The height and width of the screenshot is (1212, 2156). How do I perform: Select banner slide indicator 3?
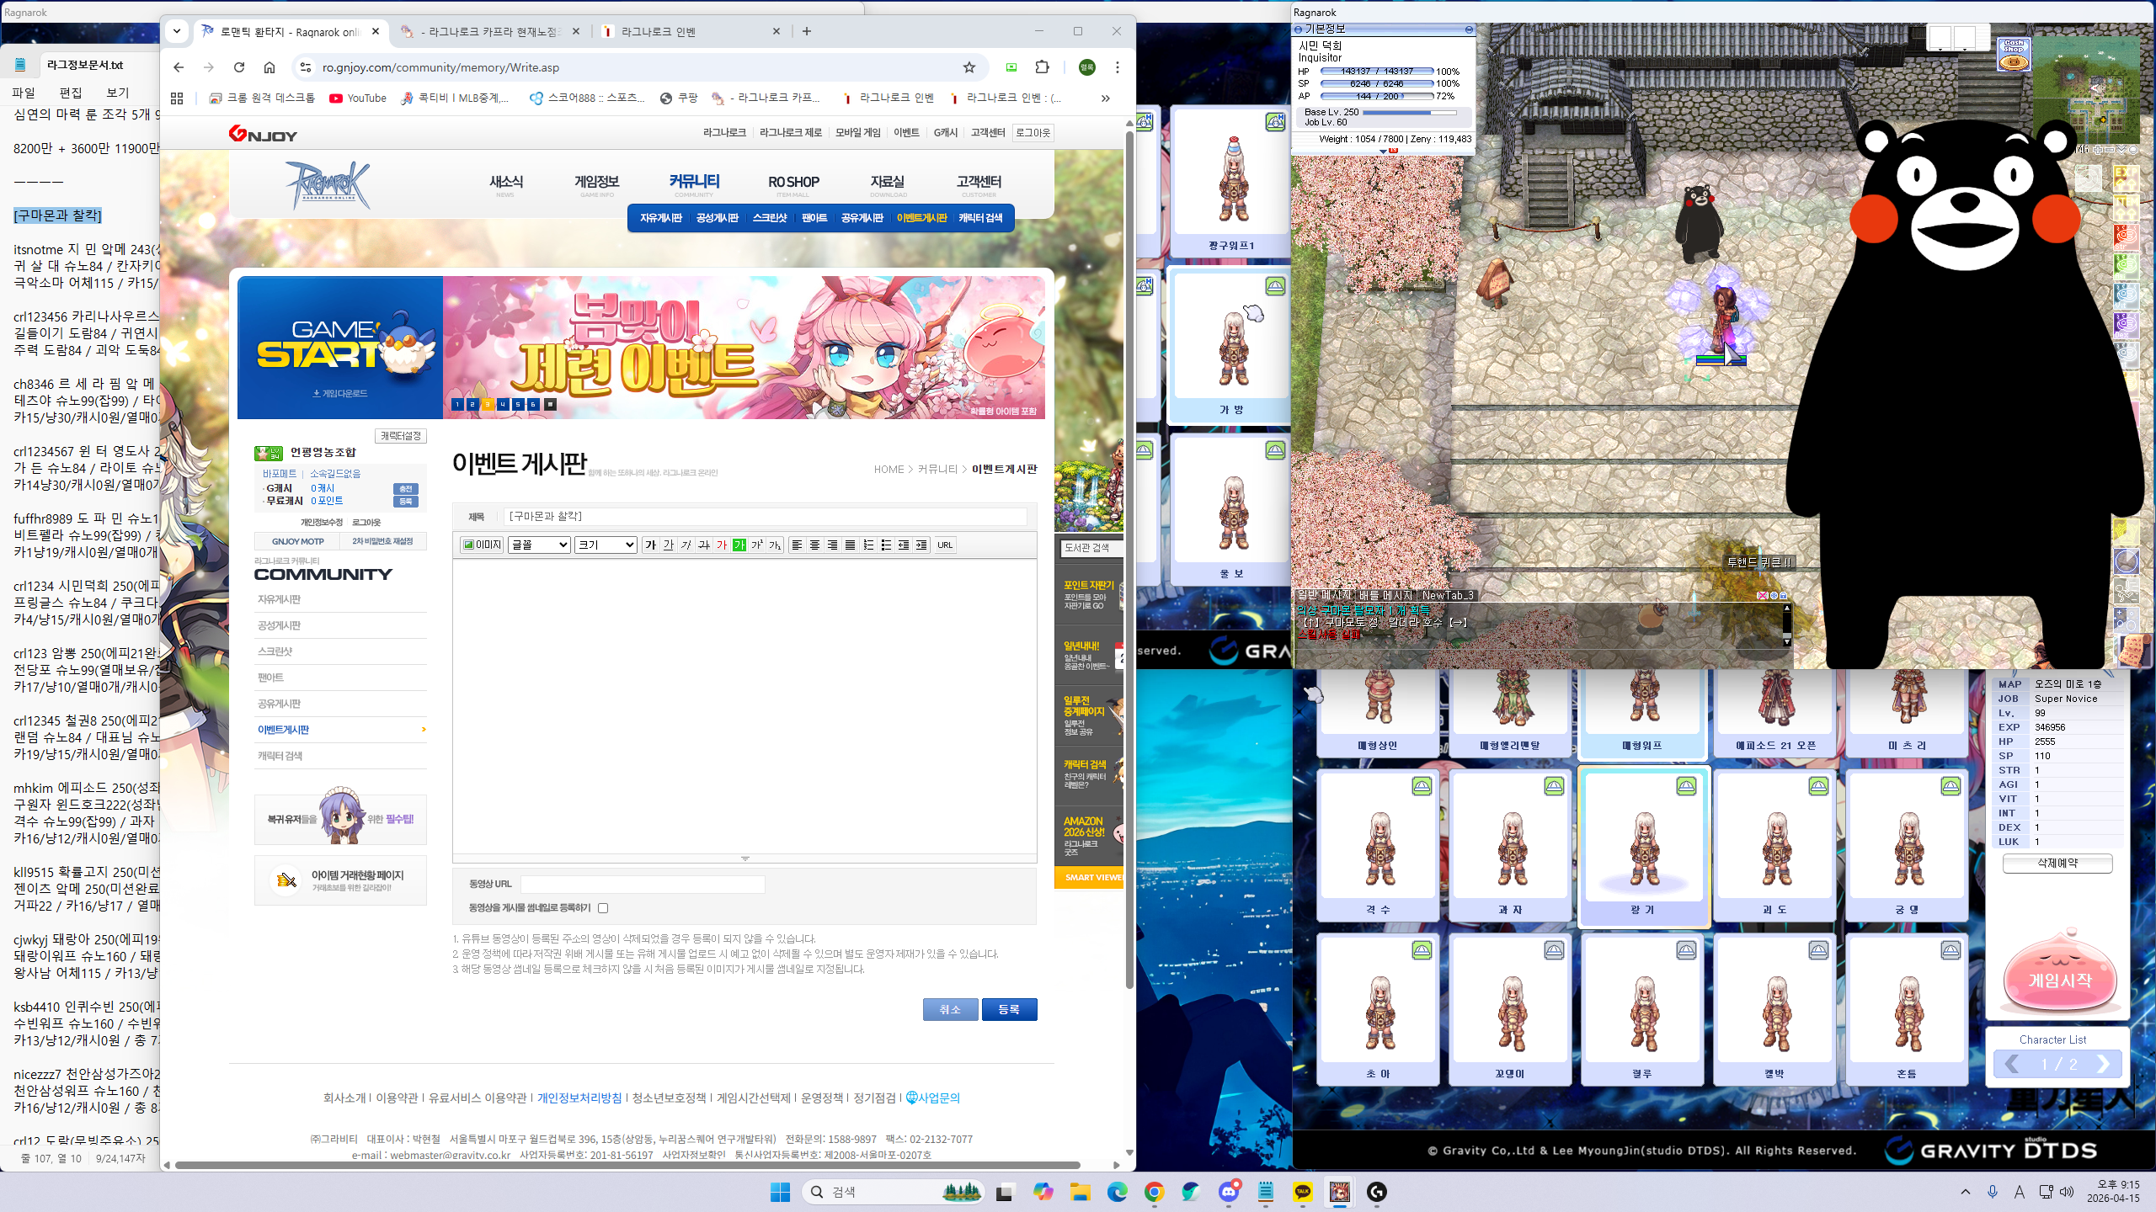(487, 404)
